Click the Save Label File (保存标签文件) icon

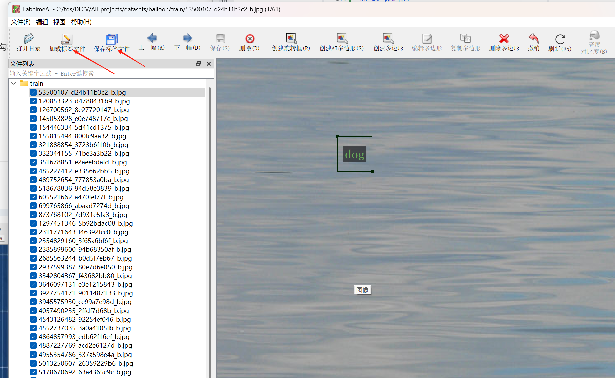click(x=112, y=39)
